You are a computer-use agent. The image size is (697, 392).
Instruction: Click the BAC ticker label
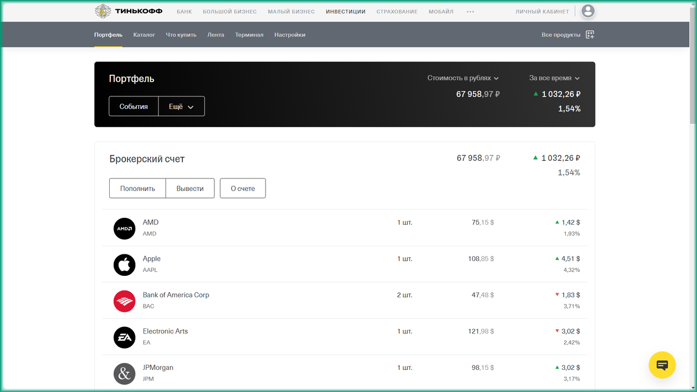coord(149,306)
